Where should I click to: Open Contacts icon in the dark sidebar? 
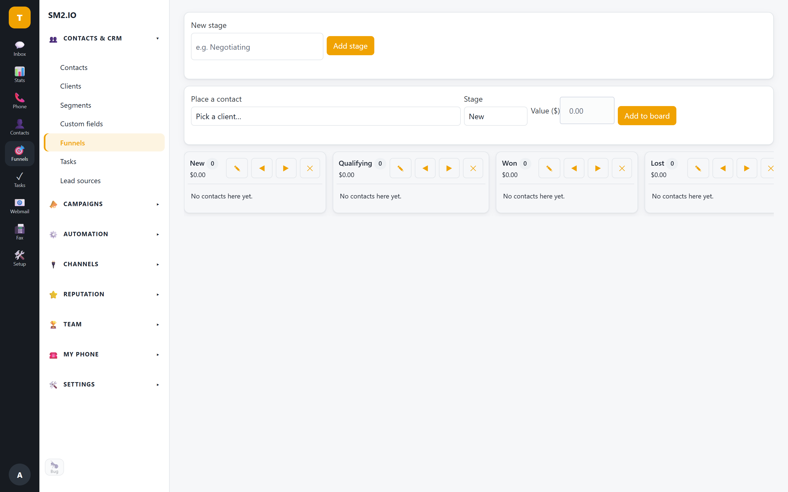19,127
